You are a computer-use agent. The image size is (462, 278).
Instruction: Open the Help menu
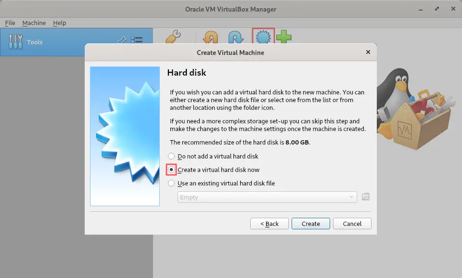coord(60,23)
